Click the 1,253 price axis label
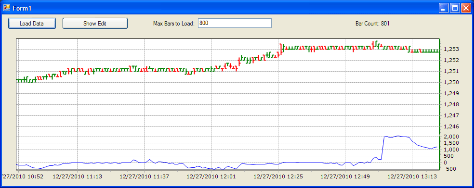This screenshot has height=188, width=474. pyautogui.click(x=451, y=49)
